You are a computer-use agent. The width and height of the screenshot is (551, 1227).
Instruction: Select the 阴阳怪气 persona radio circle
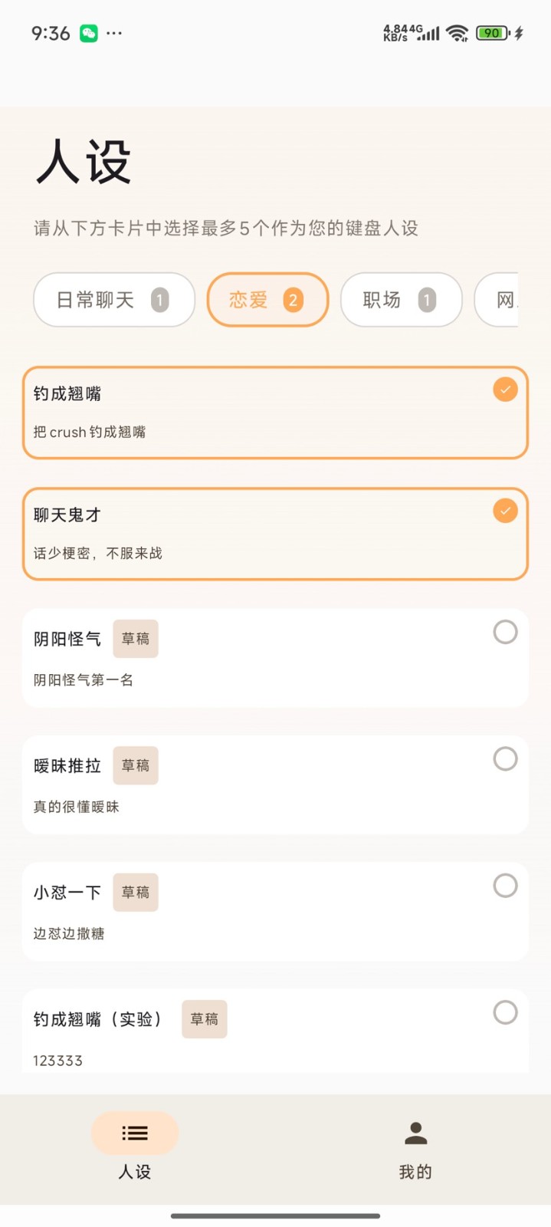[505, 632]
